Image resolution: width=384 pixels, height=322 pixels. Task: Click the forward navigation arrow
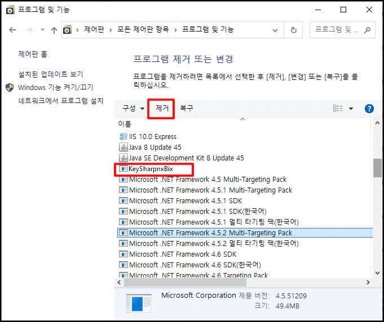(x=29, y=30)
